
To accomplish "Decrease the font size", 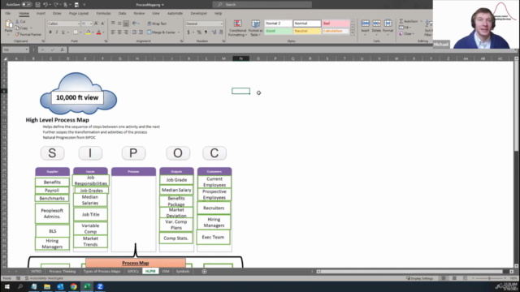I will [103, 24].
